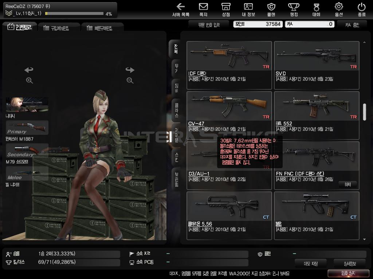This screenshot has width=373, height=279.
Task: Select the Primary slot 윈체스터 M1887
Action: point(27,128)
